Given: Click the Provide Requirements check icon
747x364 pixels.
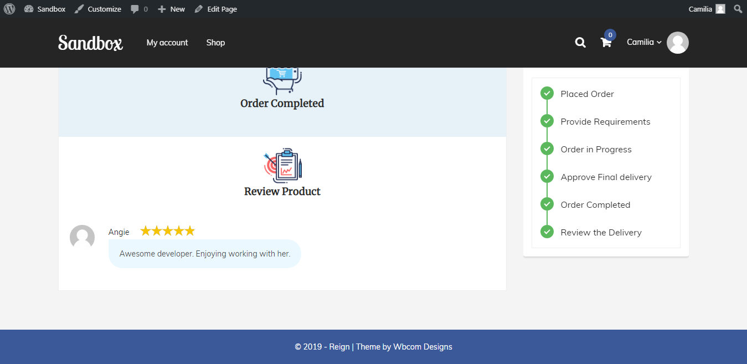Looking at the screenshot, I should (x=547, y=121).
